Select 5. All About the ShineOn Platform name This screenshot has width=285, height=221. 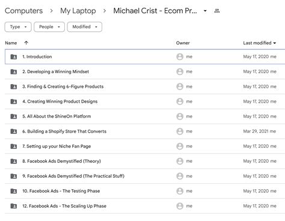57,117
